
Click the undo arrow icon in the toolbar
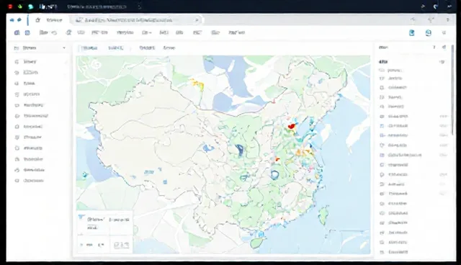click(54, 32)
